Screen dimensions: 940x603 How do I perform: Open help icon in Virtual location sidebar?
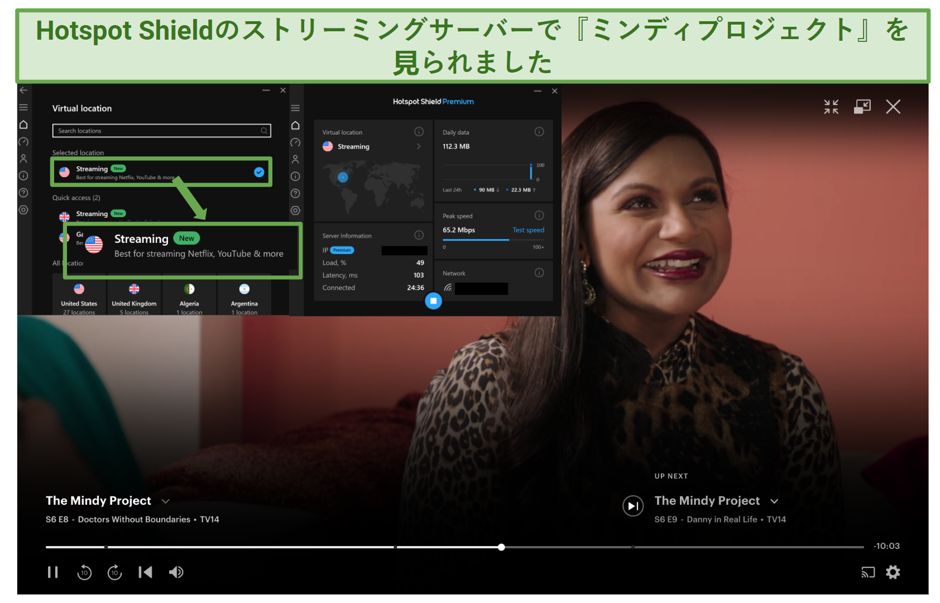pyautogui.click(x=23, y=193)
